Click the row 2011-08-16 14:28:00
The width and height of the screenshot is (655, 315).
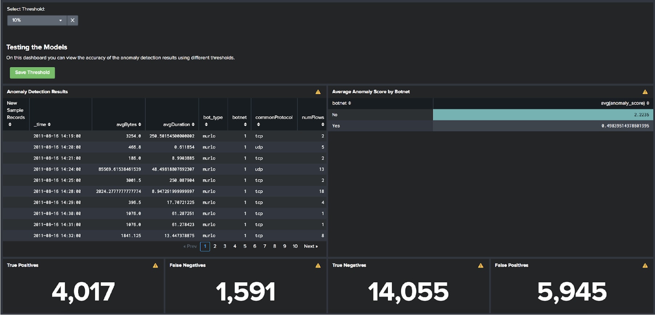coord(165,192)
